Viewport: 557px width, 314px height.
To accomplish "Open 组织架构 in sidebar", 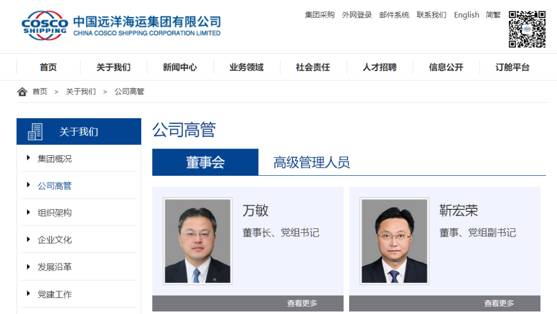I will 55,213.
